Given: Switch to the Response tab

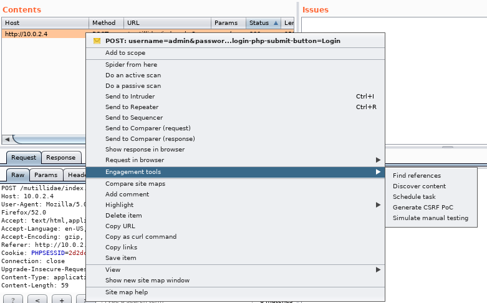Looking at the screenshot, I should 61,158.
